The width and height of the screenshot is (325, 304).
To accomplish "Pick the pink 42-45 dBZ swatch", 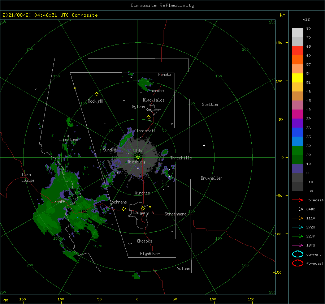I will pos(298,105).
